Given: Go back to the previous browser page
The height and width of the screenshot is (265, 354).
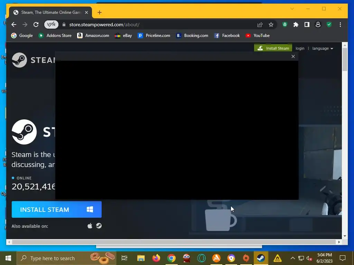Looking at the screenshot, I should pos(14,24).
